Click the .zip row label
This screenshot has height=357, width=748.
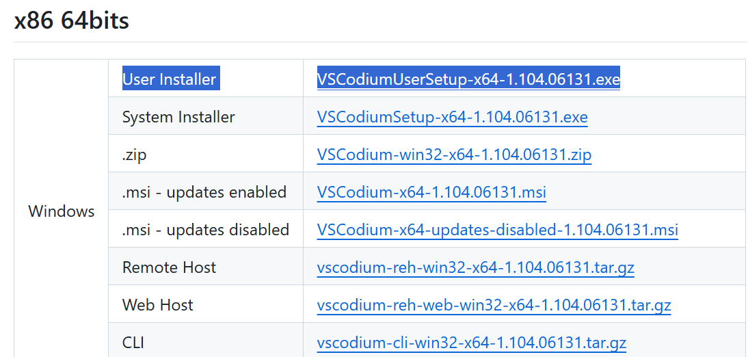point(134,155)
